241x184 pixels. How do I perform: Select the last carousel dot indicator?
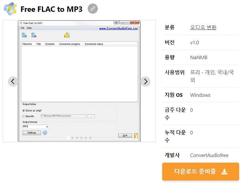pos(90,138)
